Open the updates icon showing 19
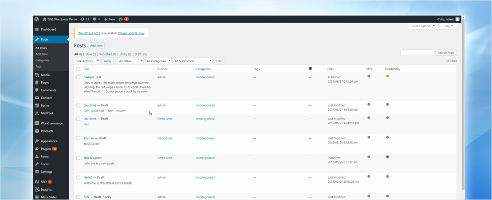The height and width of the screenshot is (200, 492). point(85,19)
